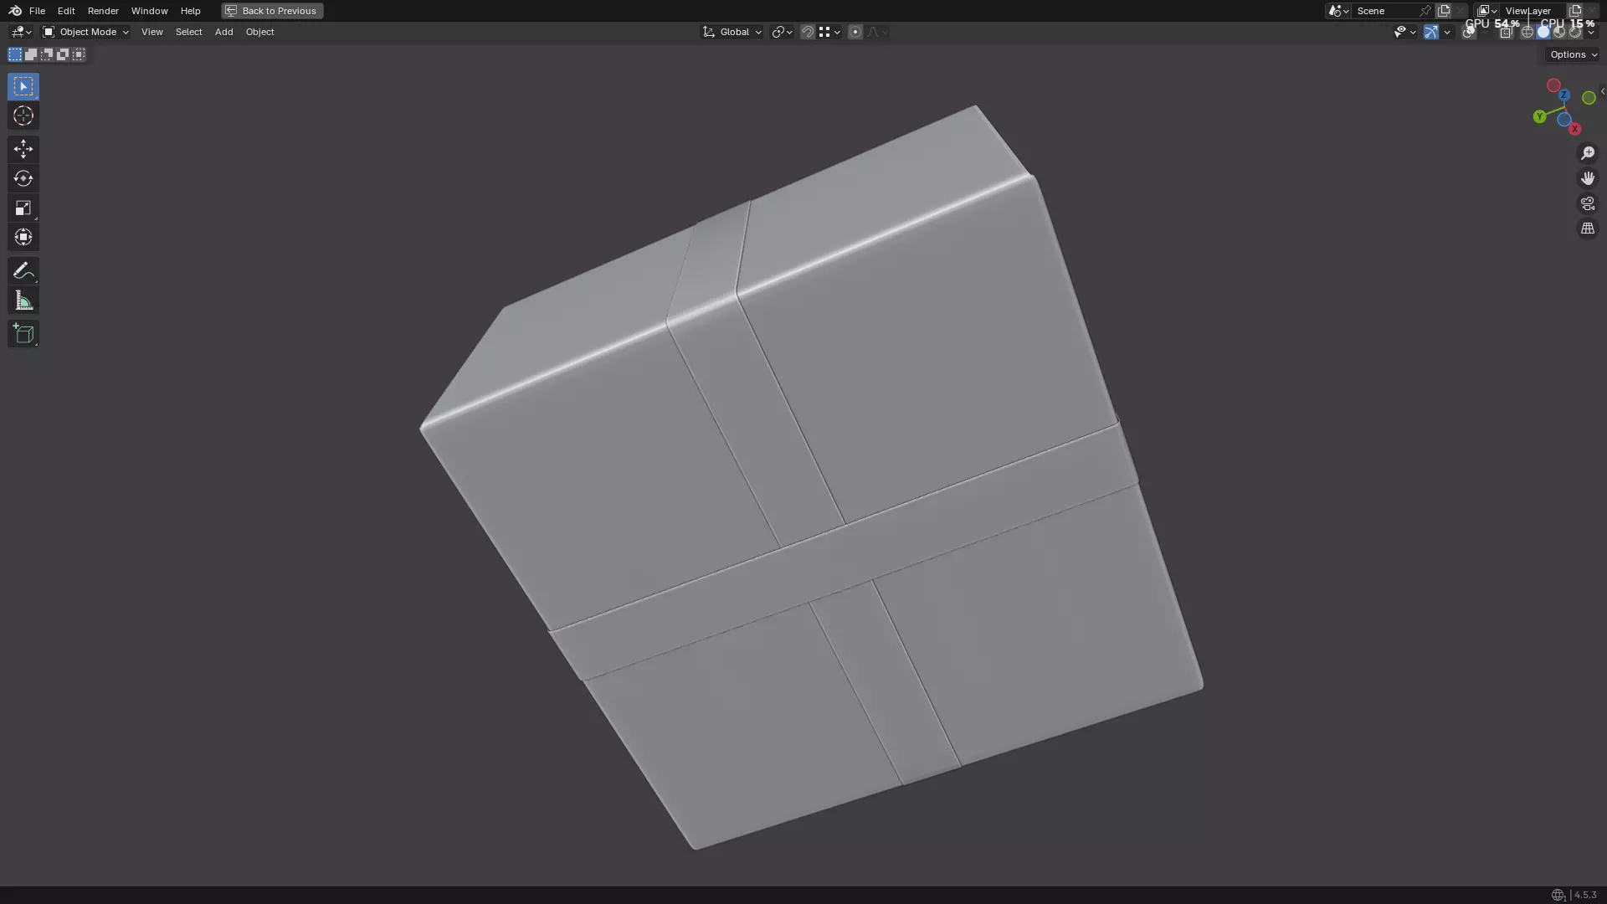The height and width of the screenshot is (904, 1607).
Task: Set selection mode to Subtract
Action: pyautogui.click(x=47, y=54)
